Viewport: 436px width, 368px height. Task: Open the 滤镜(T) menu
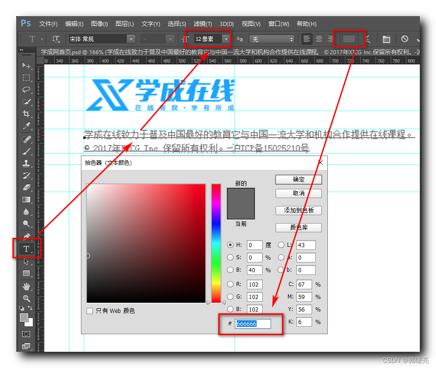click(203, 24)
